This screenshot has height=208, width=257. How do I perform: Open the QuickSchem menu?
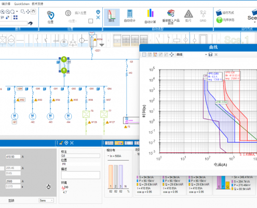tap(22, 4)
